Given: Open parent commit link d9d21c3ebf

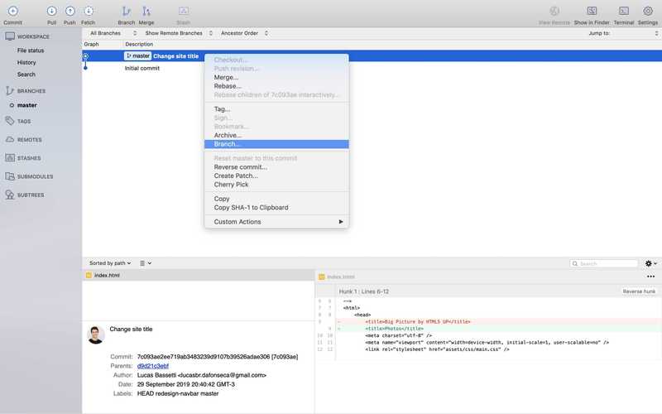Looking at the screenshot, I should tap(153, 366).
